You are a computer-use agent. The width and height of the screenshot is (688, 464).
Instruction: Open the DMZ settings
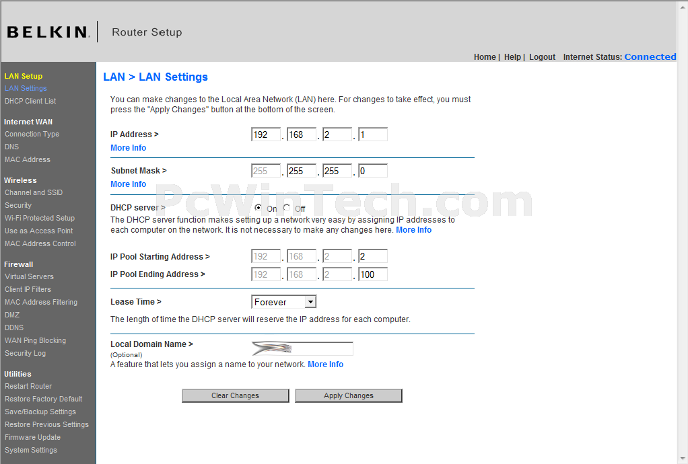coord(12,315)
